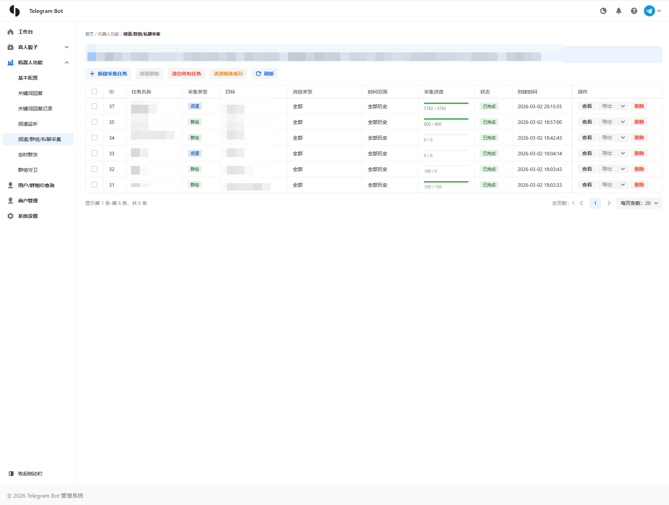Screen dimensions: 669x505
Task: Check the select-all checkbox in table header
Action: click(94, 91)
